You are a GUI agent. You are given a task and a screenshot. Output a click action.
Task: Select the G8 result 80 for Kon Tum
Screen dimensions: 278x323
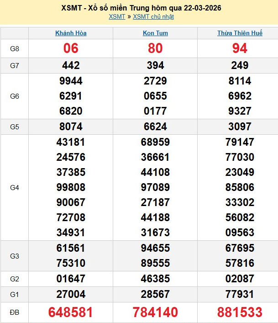tap(155, 48)
